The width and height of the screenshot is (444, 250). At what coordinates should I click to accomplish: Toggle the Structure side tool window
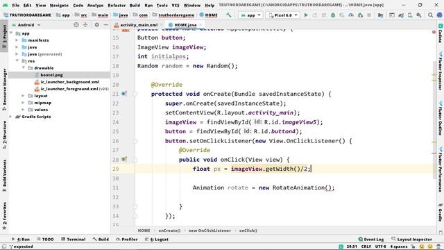point(4,135)
